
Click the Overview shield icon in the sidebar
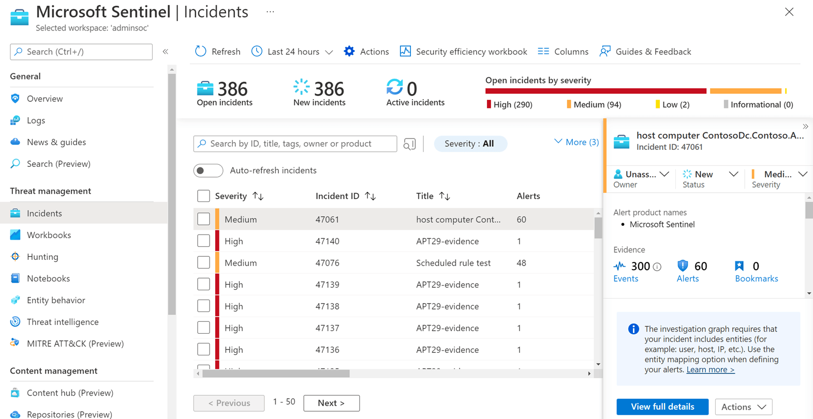pyautogui.click(x=15, y=99)
